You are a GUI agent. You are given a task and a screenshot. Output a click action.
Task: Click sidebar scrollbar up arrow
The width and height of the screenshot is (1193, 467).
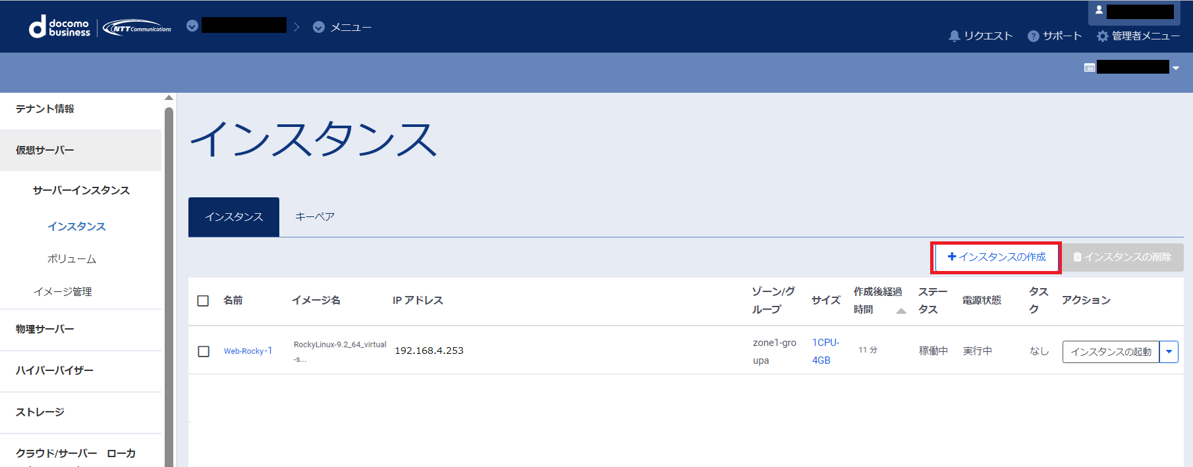pos(169,97)
